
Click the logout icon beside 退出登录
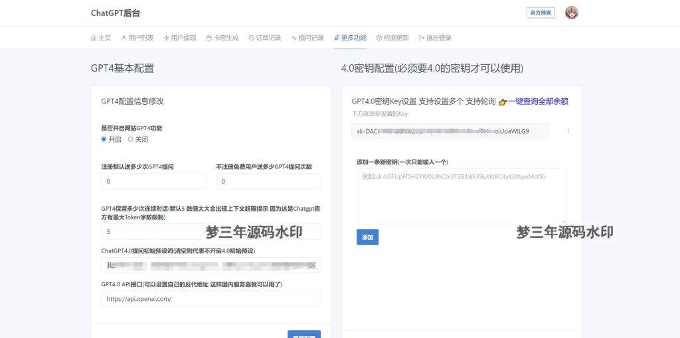[422, 38]
